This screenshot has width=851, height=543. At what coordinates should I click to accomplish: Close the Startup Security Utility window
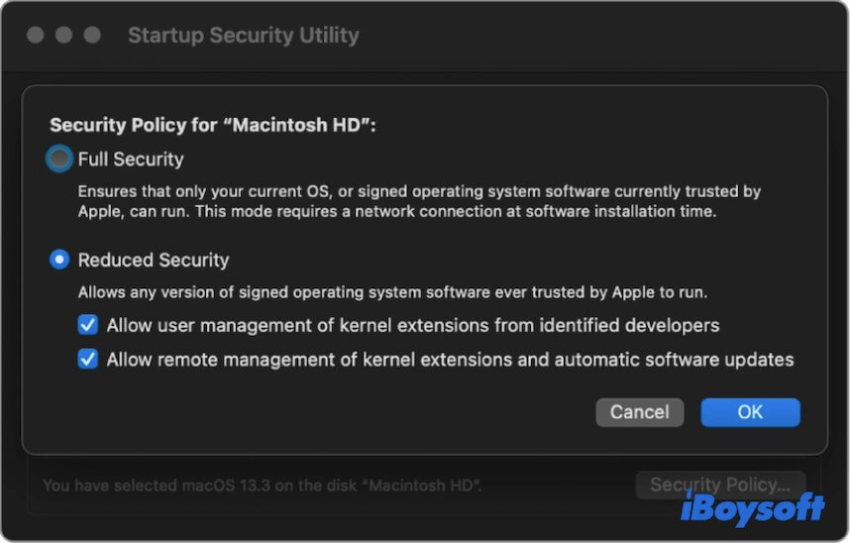pos(36,36)
